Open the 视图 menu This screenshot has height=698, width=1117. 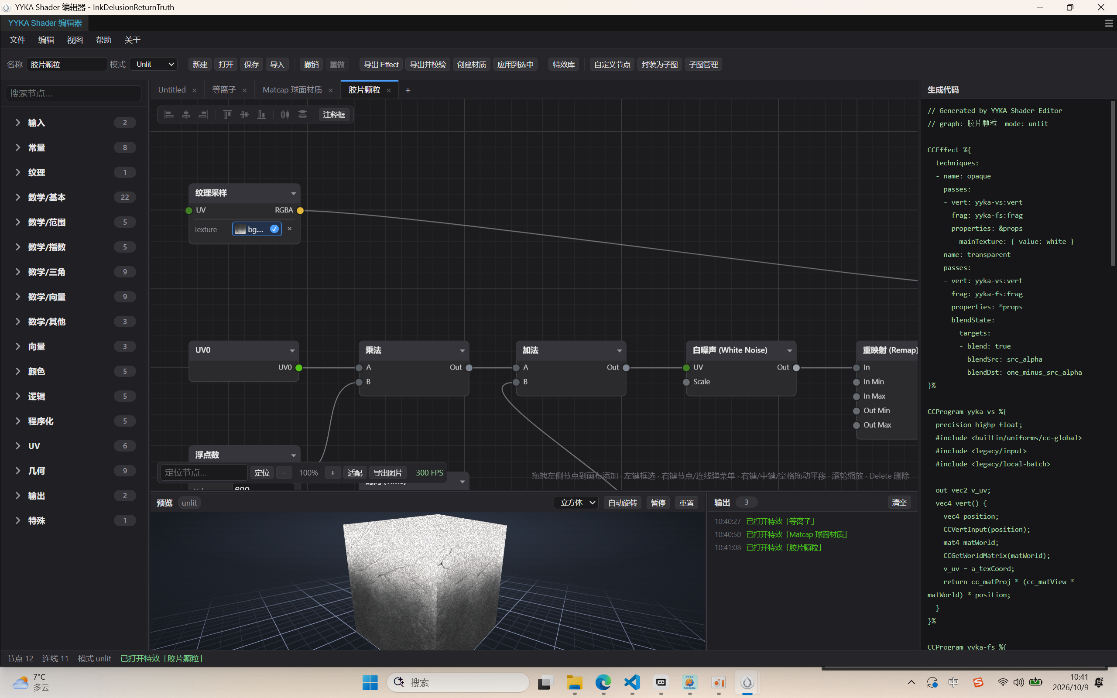(x=75, y=40)
